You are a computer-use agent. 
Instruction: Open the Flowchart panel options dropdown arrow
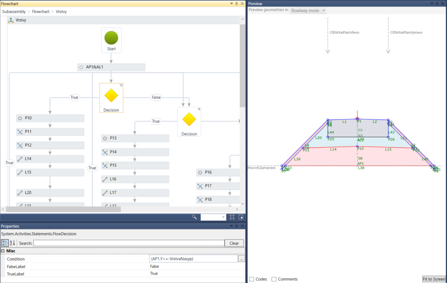click(231, 3)
